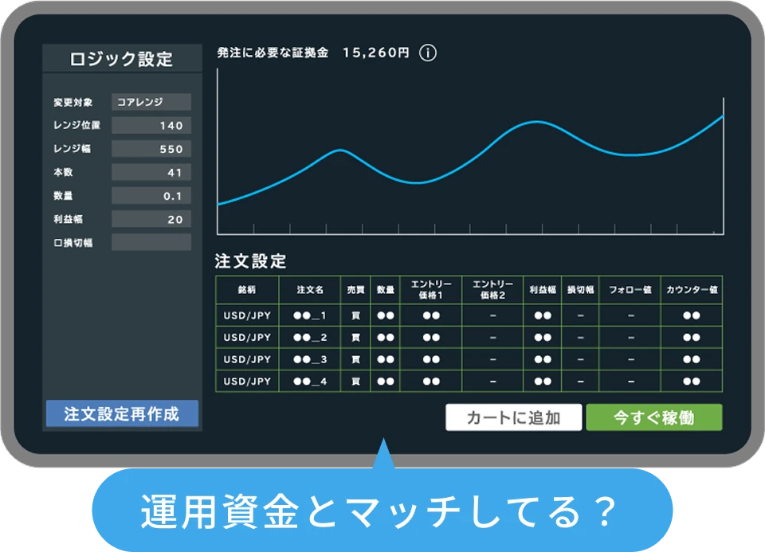
Task: Click the カートに追加 button
Action: coord(514,417)
